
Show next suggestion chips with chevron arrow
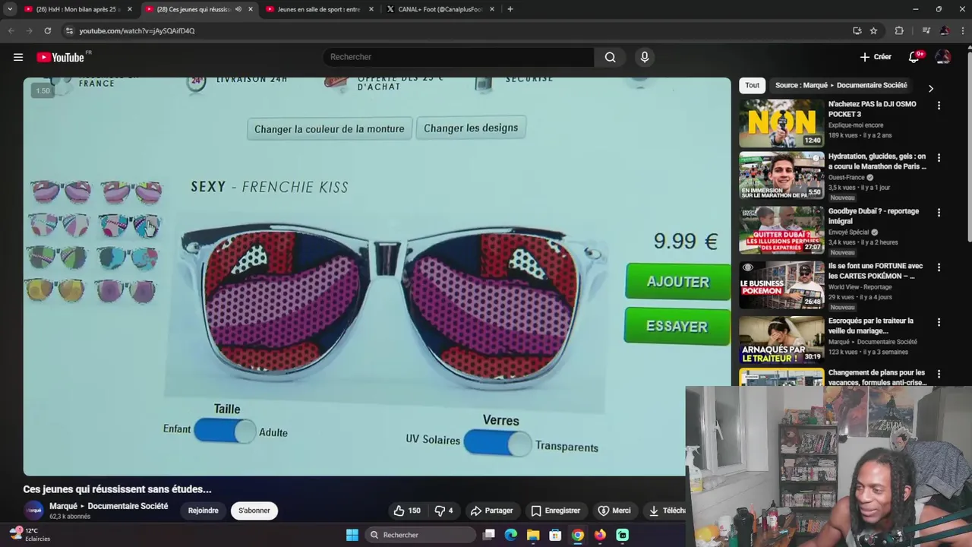pos(931,88)
